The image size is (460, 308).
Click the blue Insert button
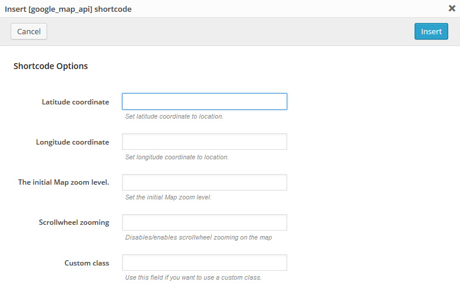tap(431, 31)
